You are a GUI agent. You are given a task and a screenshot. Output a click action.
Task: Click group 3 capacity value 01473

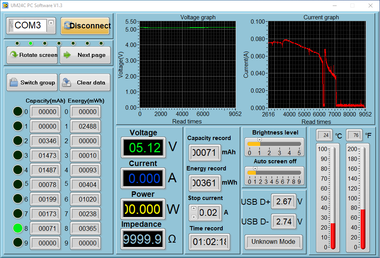pyautogui.click(x=46, y=155)
